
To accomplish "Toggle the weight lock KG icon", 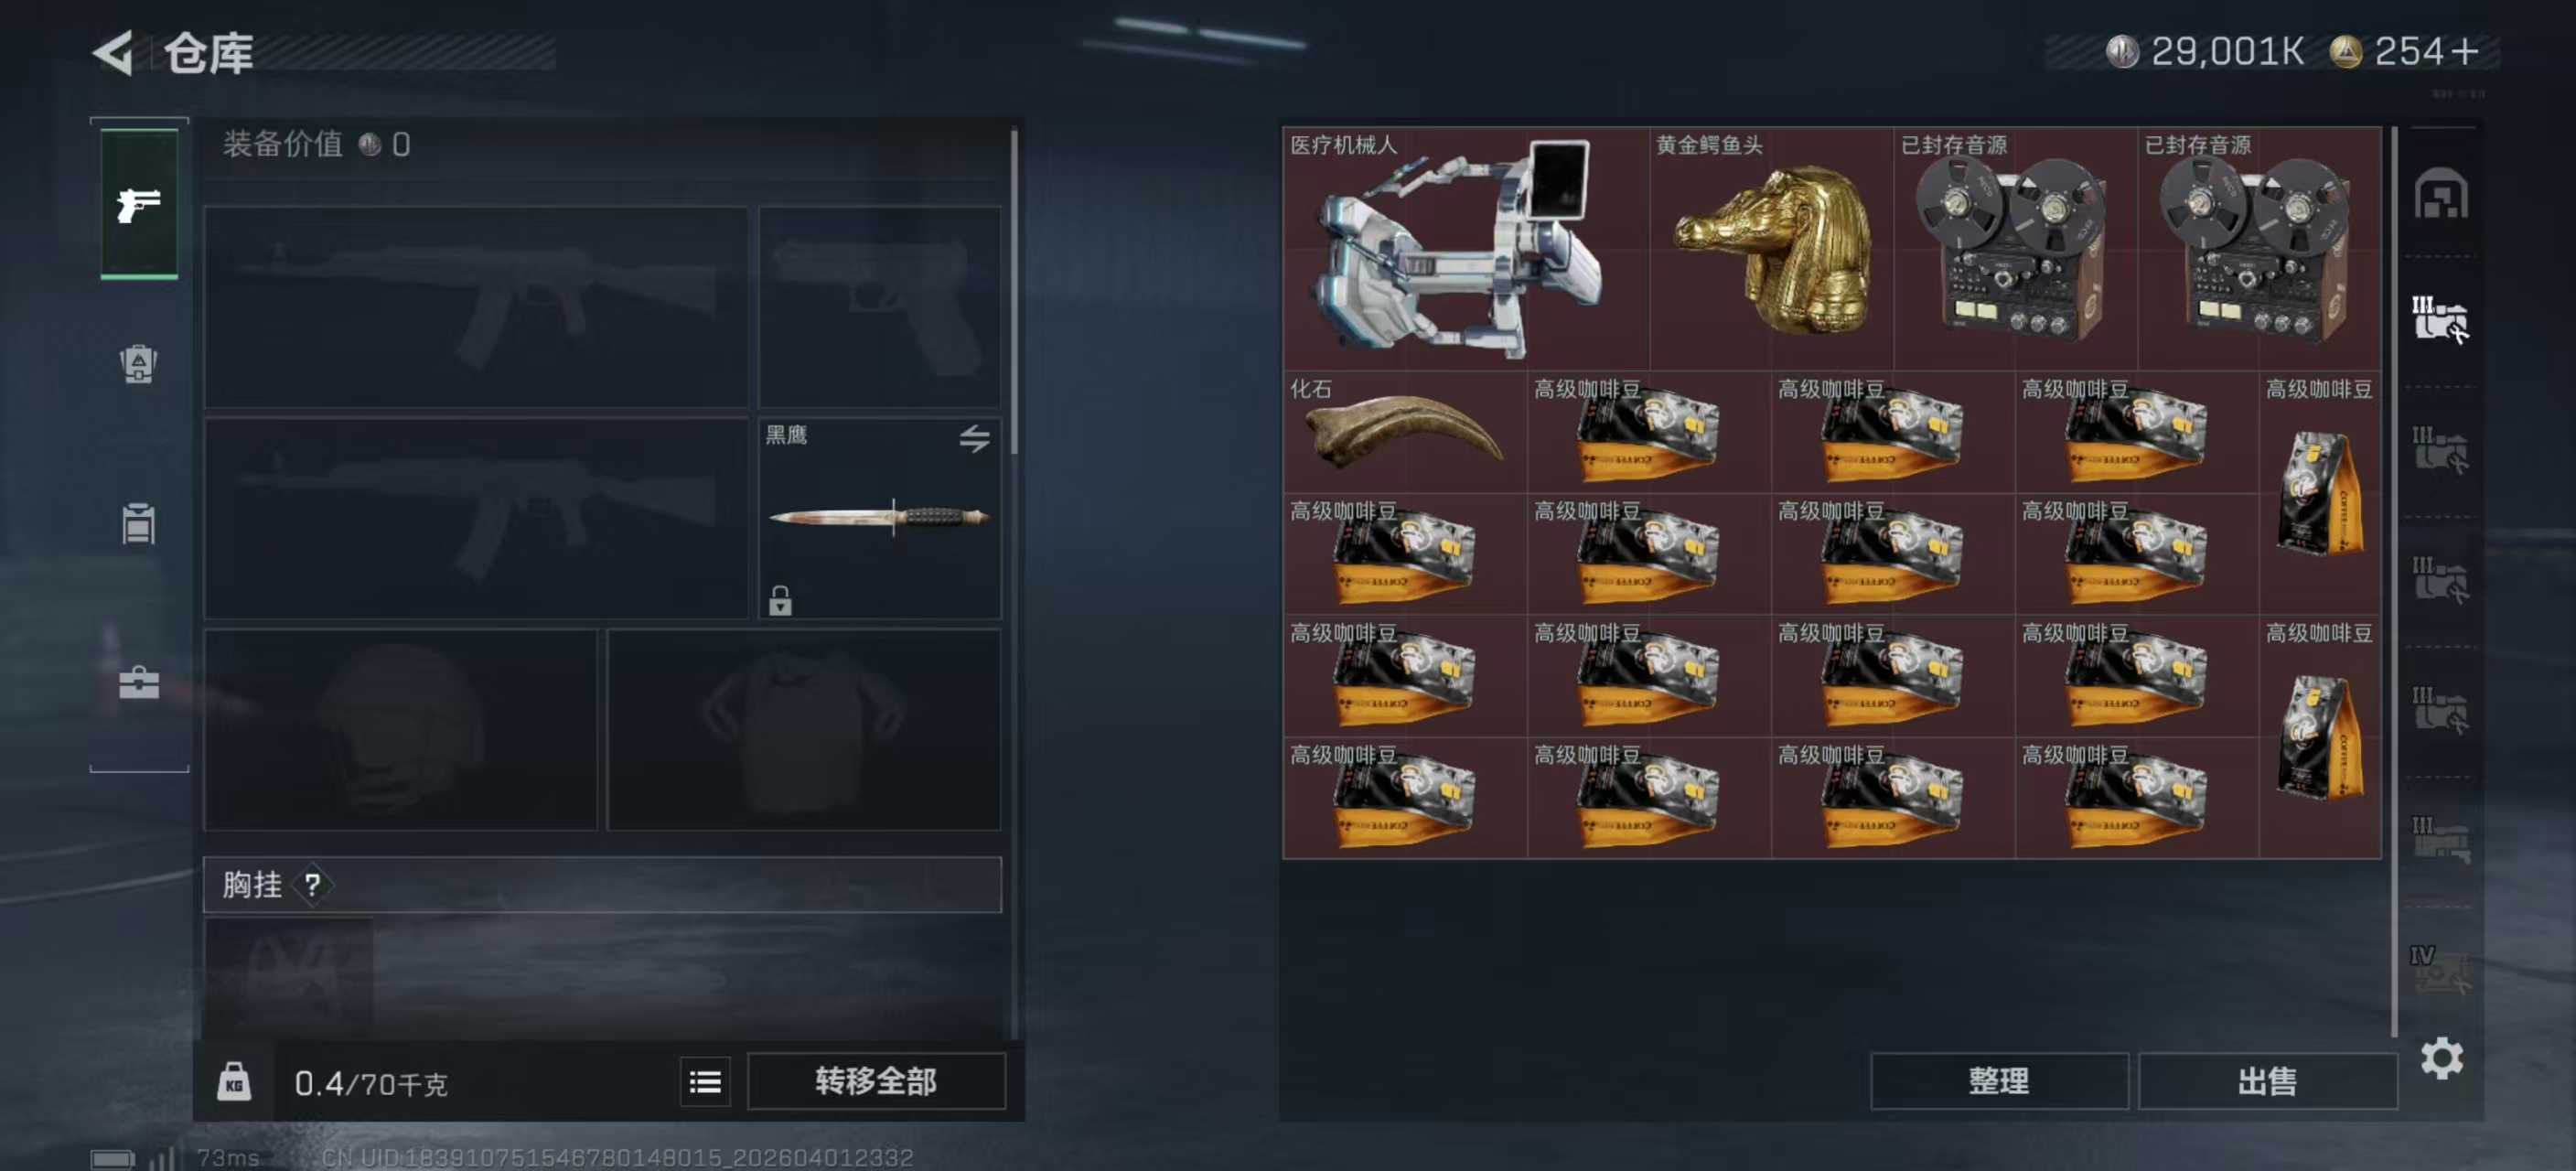I will pyautogui.click(x=234, y=1082).
